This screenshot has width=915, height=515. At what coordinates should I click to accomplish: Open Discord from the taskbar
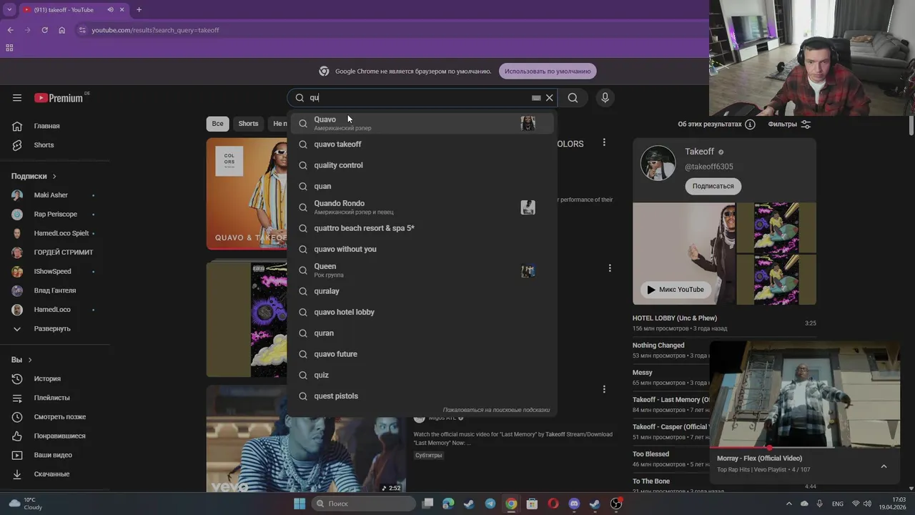click(x=574, y=504)
